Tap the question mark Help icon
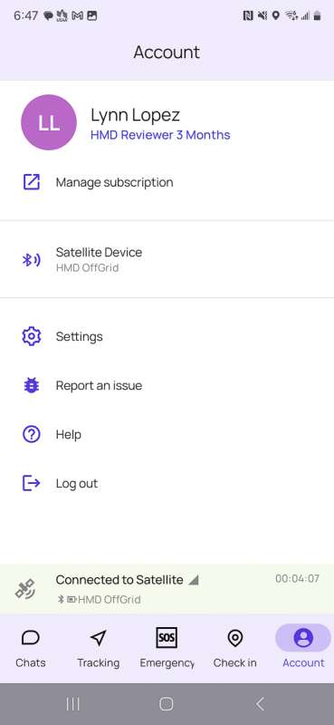Viewport: 334px width, 725px height. pos(32,435)
